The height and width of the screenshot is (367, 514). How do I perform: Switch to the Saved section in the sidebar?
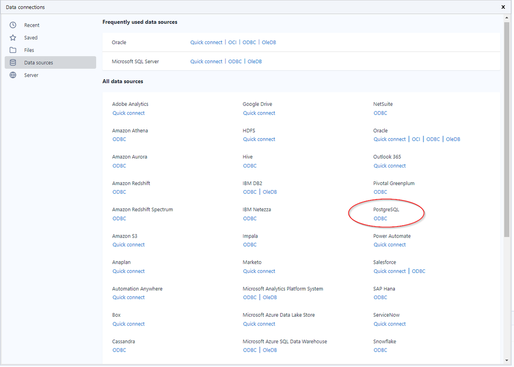tap(31, 37)
